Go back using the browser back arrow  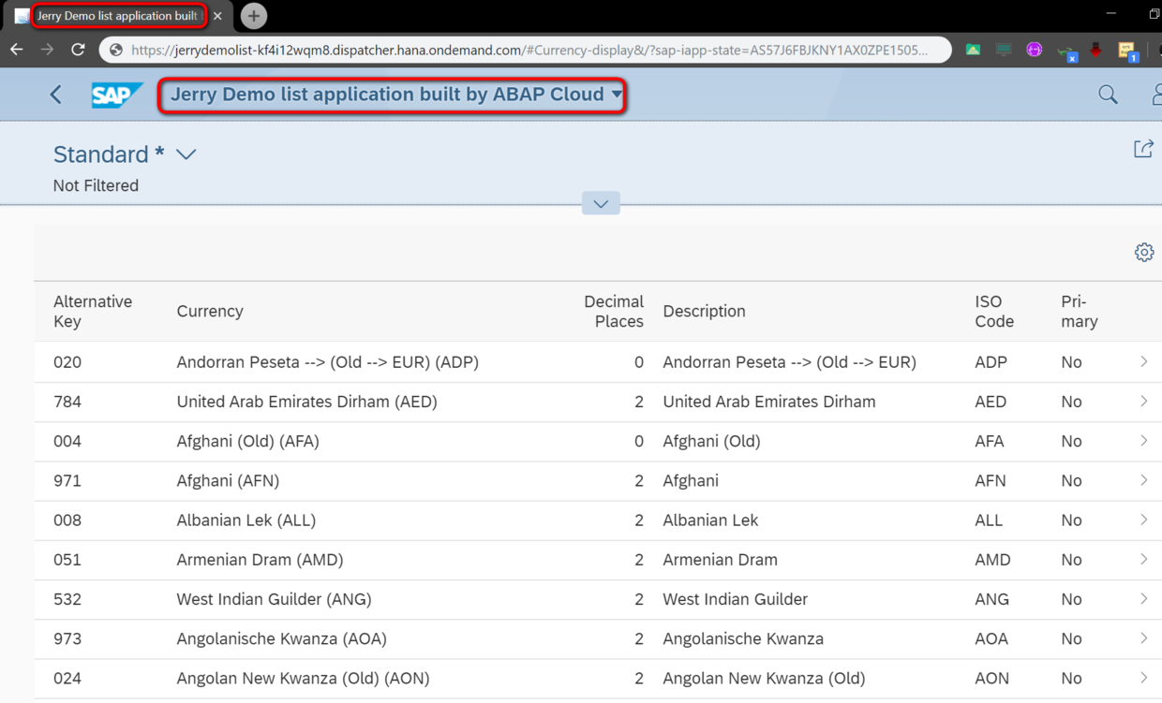(x=17, y=50)
